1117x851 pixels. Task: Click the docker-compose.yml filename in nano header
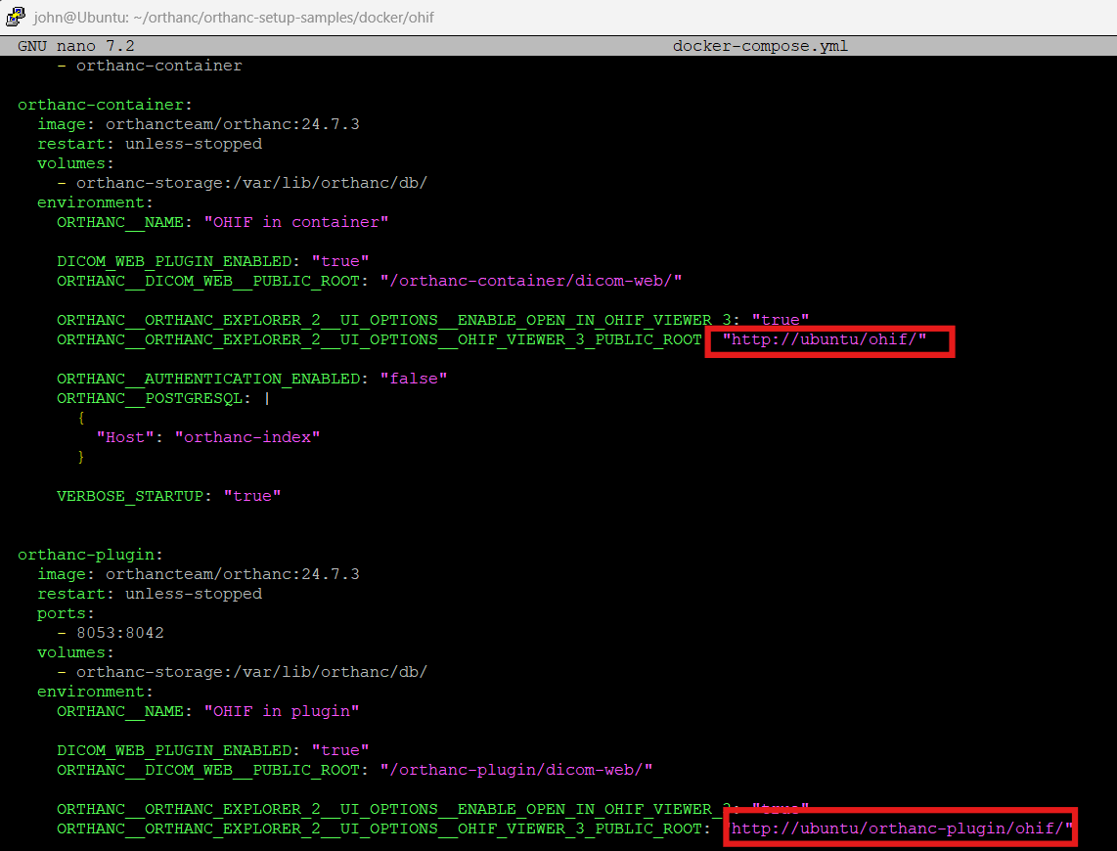[760, 45]
